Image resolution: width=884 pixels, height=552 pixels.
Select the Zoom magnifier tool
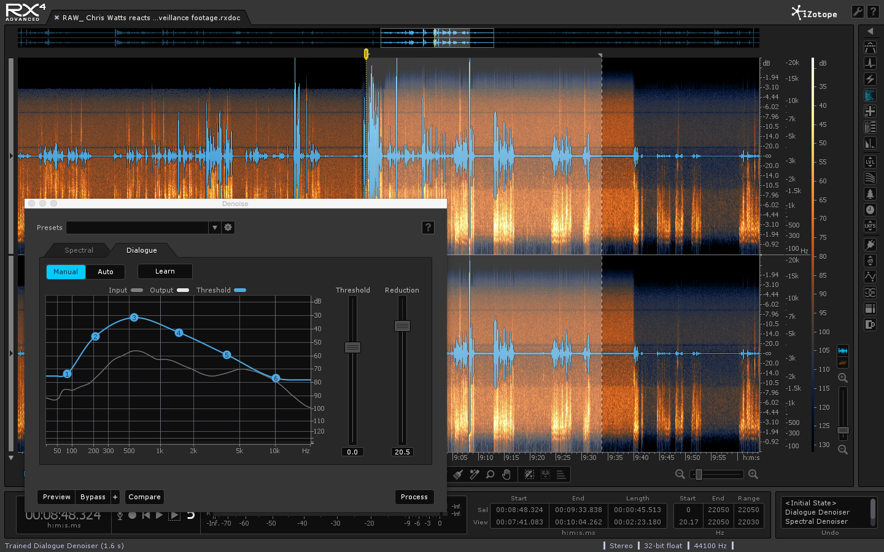click(490, 474)
